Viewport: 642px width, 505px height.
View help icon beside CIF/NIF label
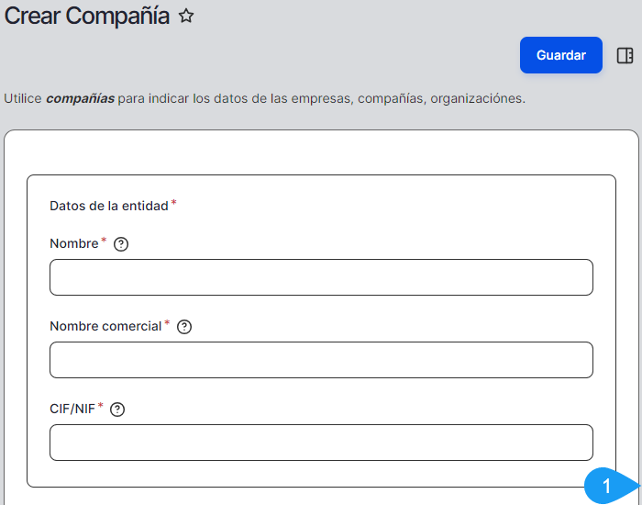(117, 410)
